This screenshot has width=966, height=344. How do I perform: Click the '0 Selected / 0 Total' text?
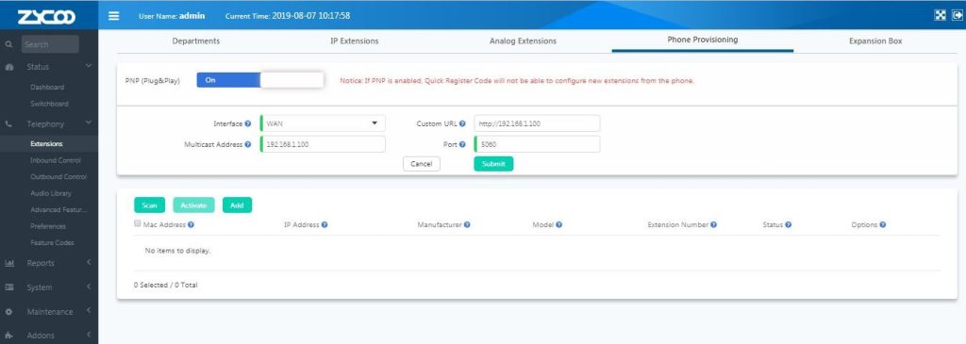166,286
